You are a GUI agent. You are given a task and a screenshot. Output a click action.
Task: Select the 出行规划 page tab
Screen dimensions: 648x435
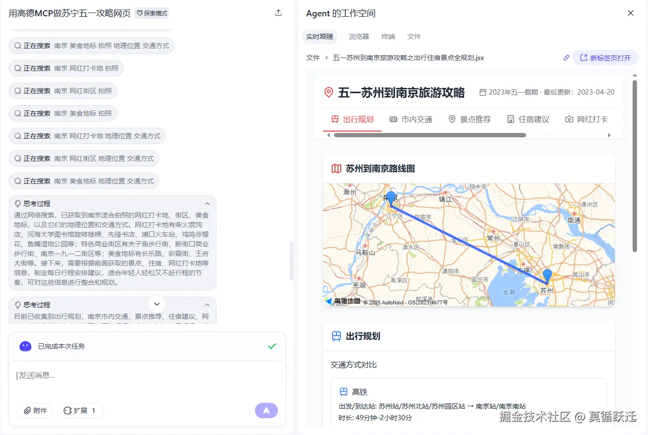352,119
